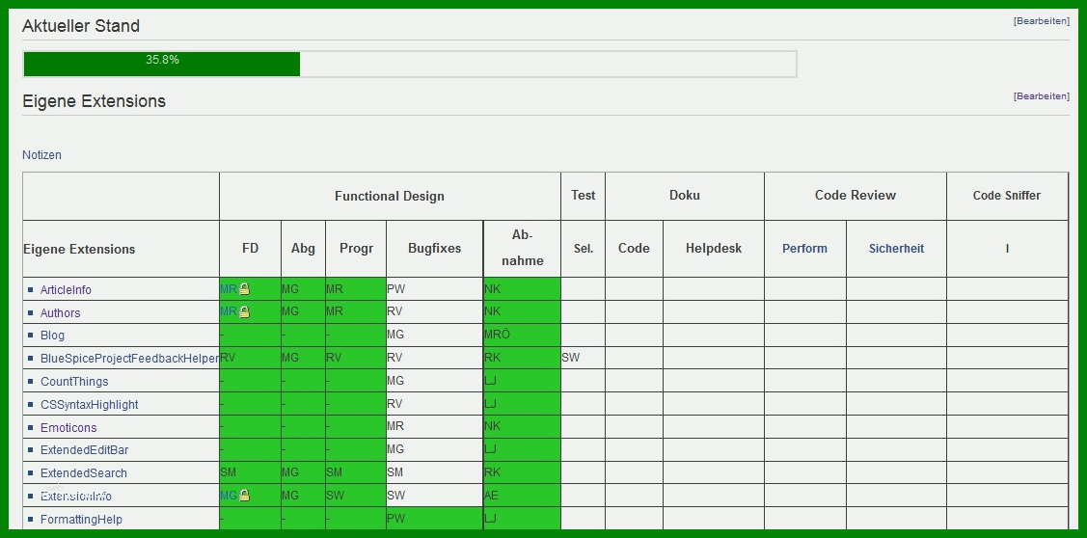Screen dimensions: 1087x538
Task: Select the Bugfixes column header
Action: [435, 249]
